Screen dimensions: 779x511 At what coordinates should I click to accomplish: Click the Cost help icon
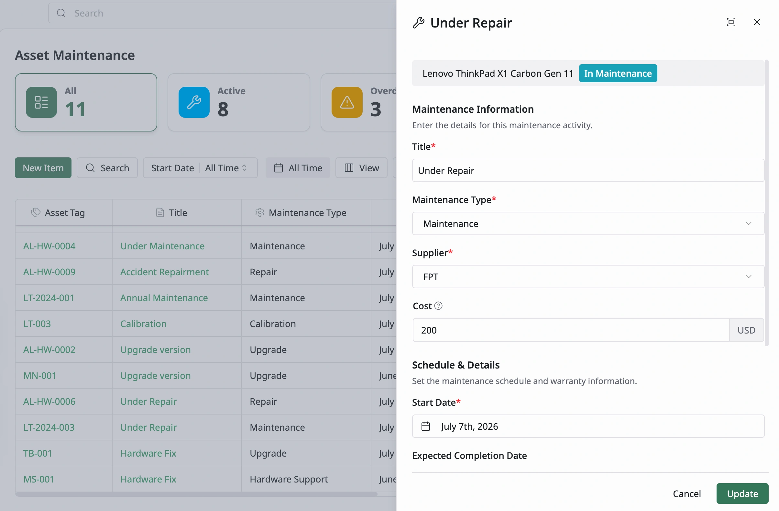click(x=438, y=306)
